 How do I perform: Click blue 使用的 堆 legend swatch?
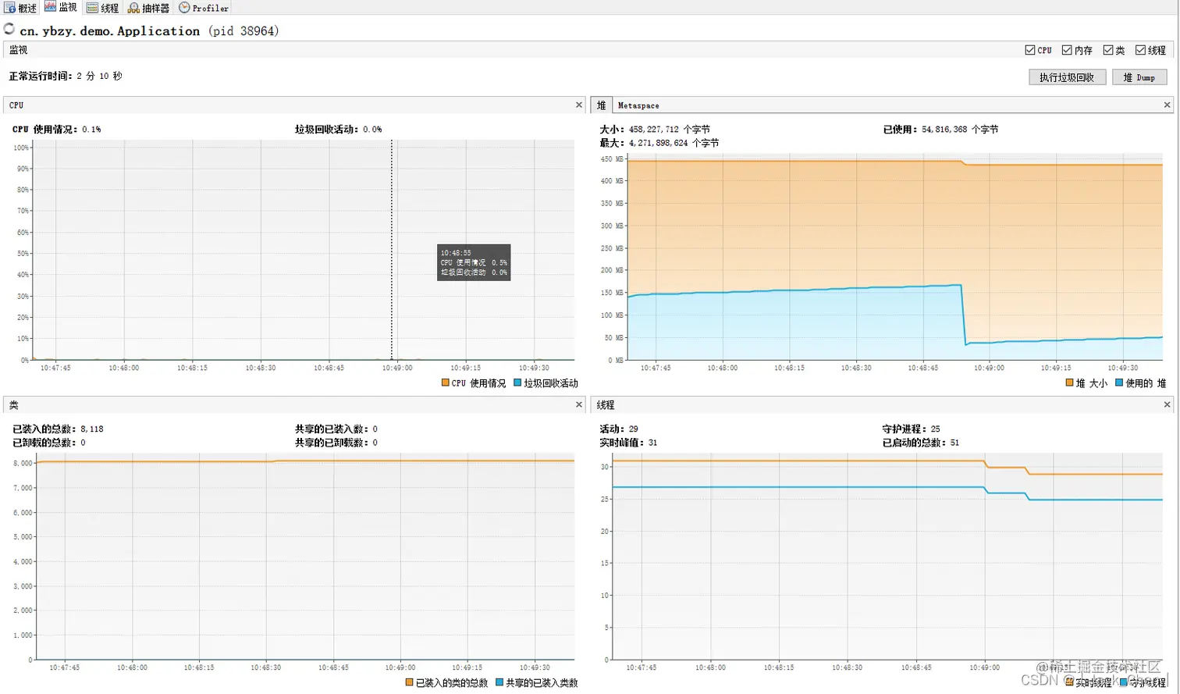coord(1119,383)
